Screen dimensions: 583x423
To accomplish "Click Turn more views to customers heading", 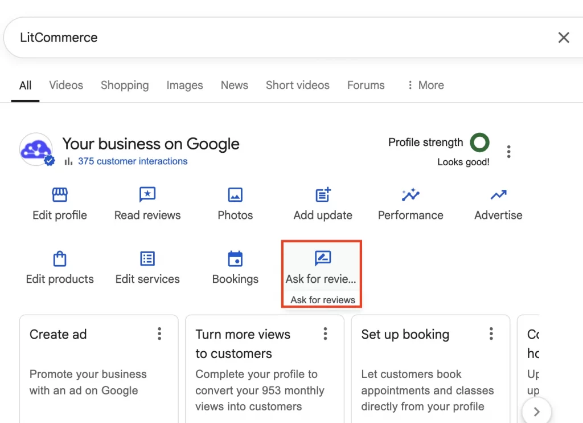I will (x=243, y=344).
